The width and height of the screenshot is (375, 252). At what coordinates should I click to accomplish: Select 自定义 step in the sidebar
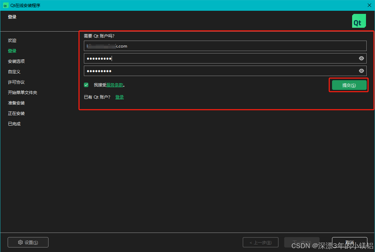pos(14,72)
